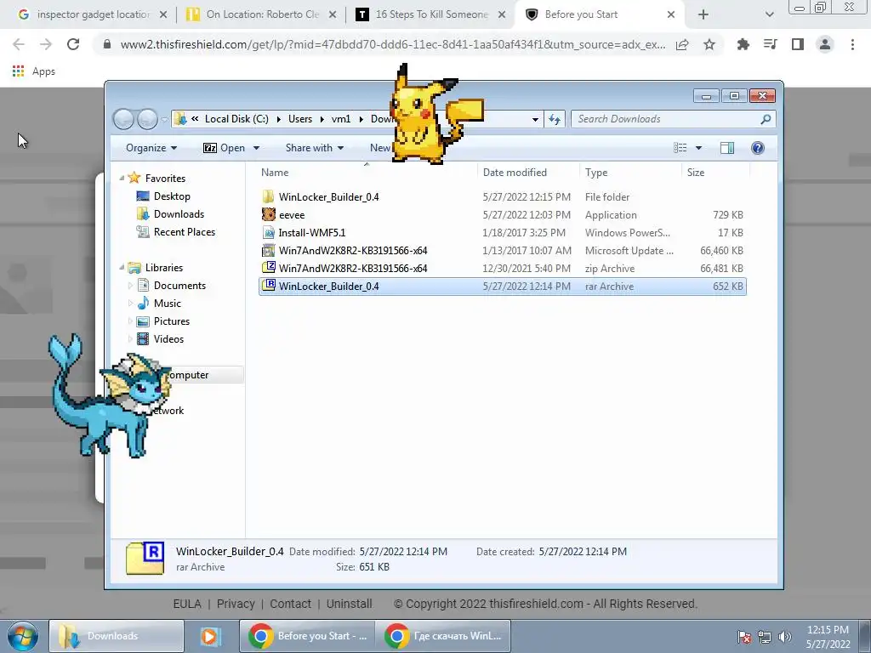Click the Privacy footer link
The width and height of the screenshot is (871, 653).
[236, 604]
